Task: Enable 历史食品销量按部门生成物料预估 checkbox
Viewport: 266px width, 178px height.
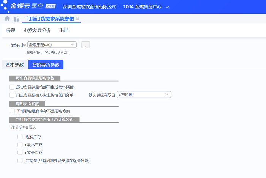Action: (x=12, y=87)
